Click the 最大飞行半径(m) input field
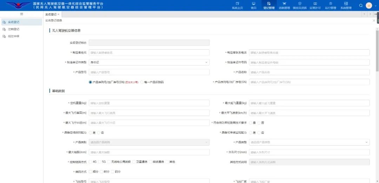The width and height of the screenshot is (379, 183). tap(149, 123)
